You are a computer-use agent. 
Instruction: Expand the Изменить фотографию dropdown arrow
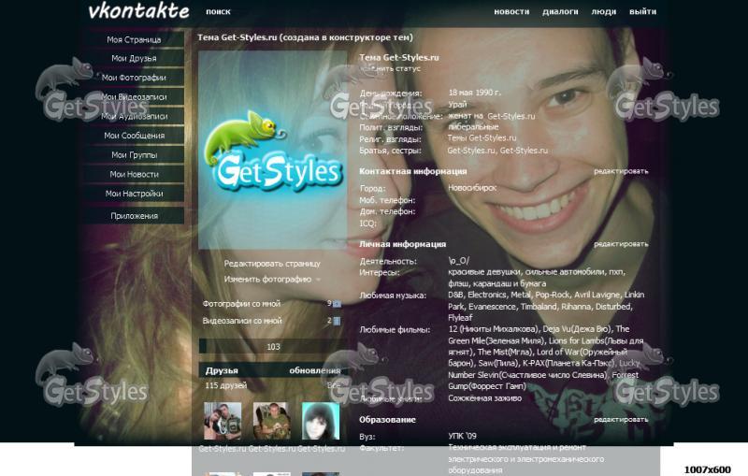click(319, 280)
